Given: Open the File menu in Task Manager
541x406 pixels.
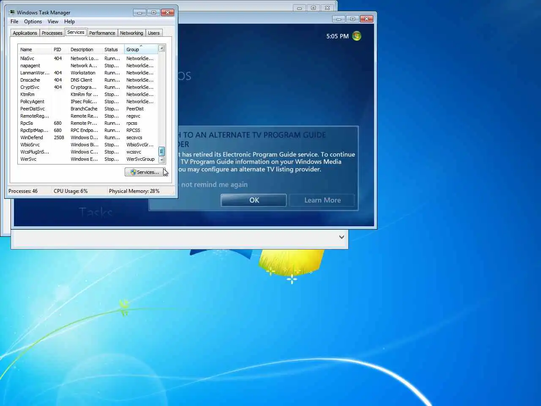Looking at the screenshot, I should tap(14, 22).
